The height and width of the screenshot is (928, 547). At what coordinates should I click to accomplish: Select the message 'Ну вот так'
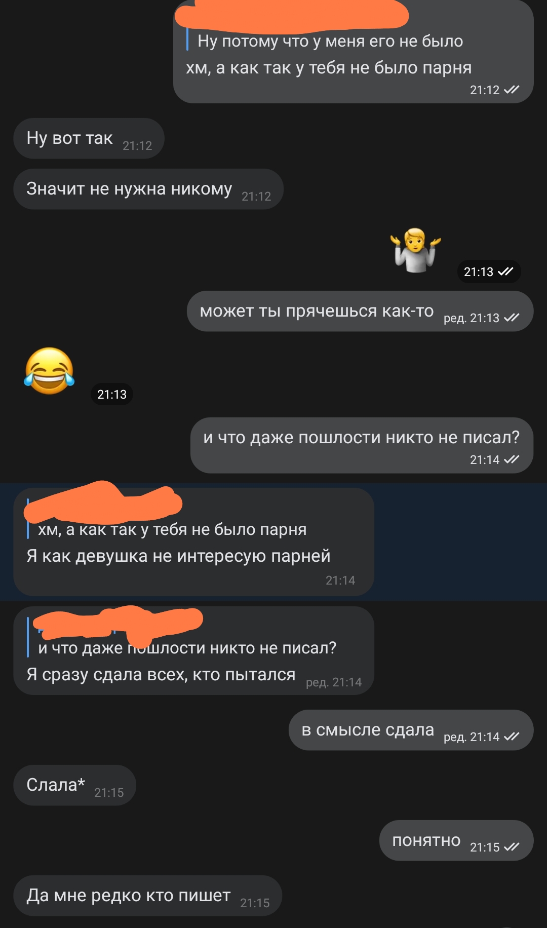(89, 138)
